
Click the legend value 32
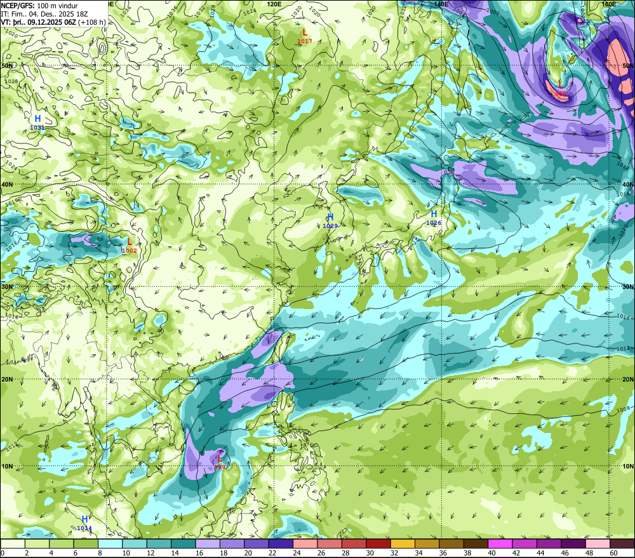coord(394,553)
